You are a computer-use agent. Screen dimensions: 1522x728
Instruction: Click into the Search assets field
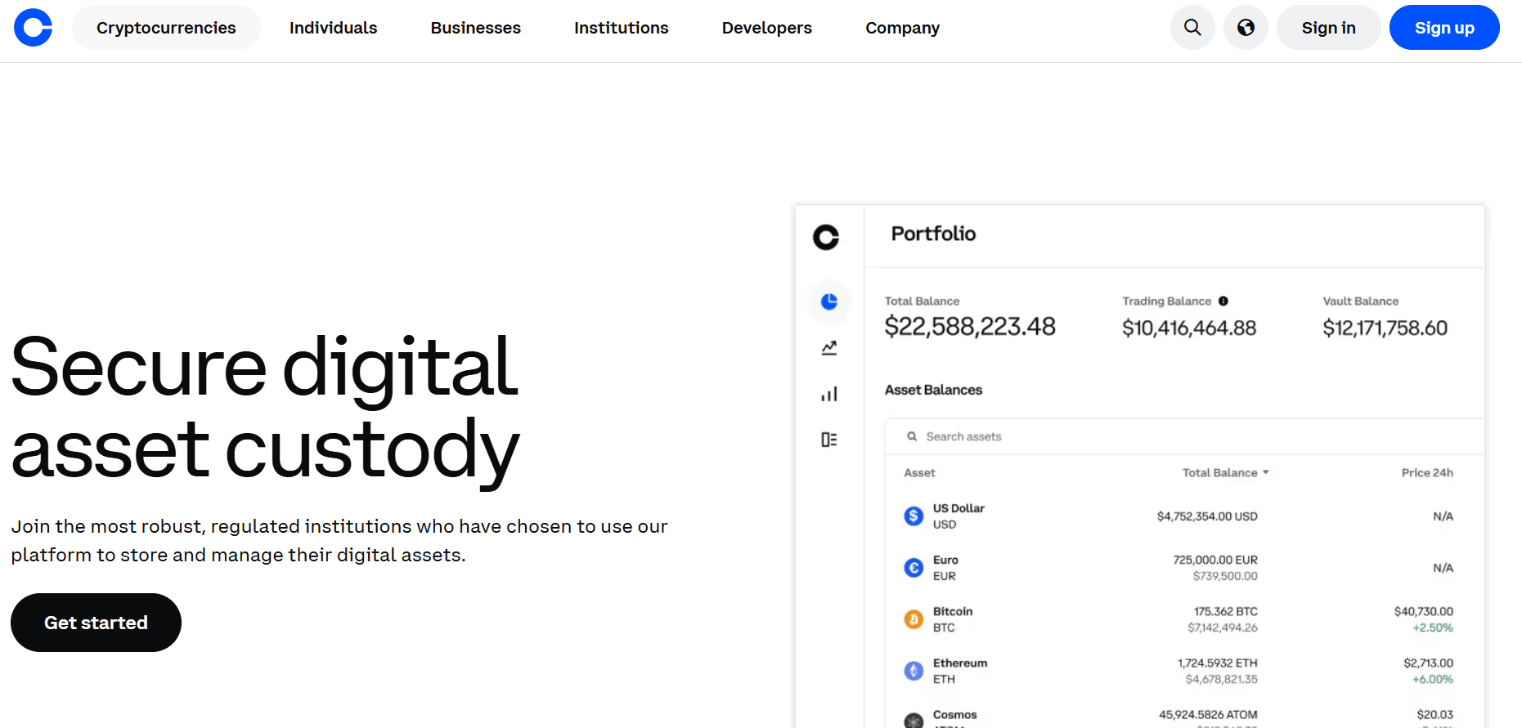(x=1184, y=436)
